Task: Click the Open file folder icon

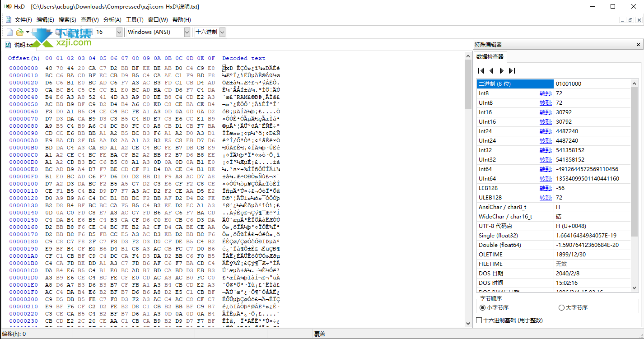Action: (x=19, y=32)
